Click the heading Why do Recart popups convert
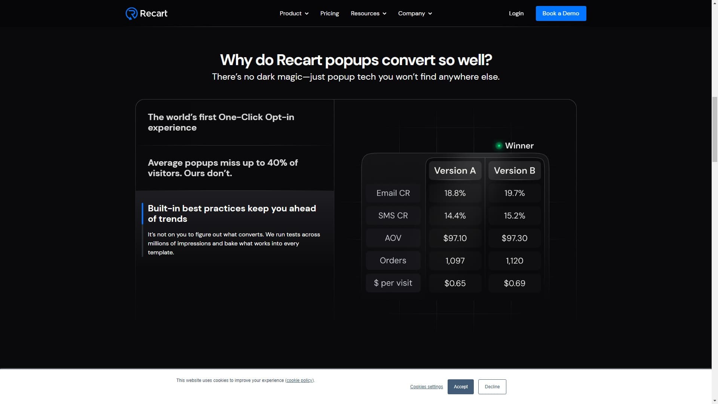The image size is (718, 404). 356,60
